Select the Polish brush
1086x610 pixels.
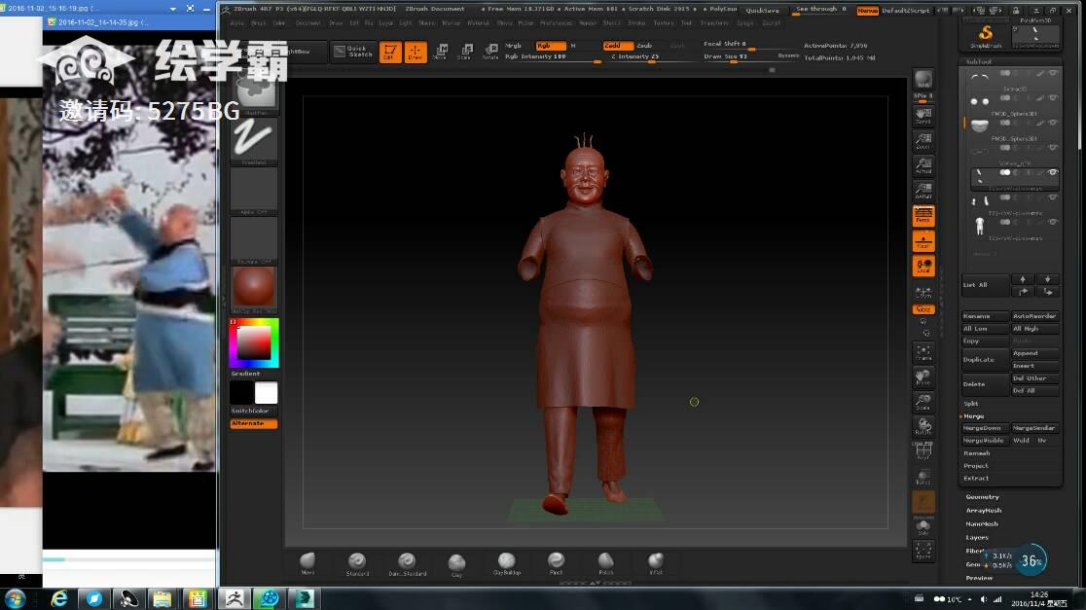coord(606,562)
